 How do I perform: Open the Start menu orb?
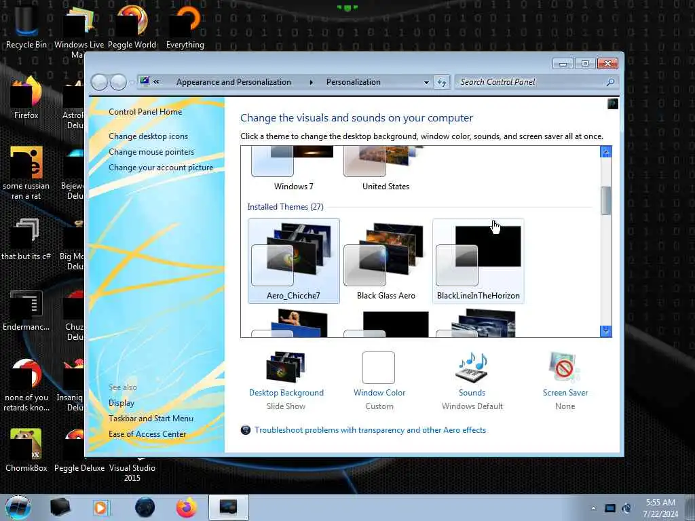(18, 507)
